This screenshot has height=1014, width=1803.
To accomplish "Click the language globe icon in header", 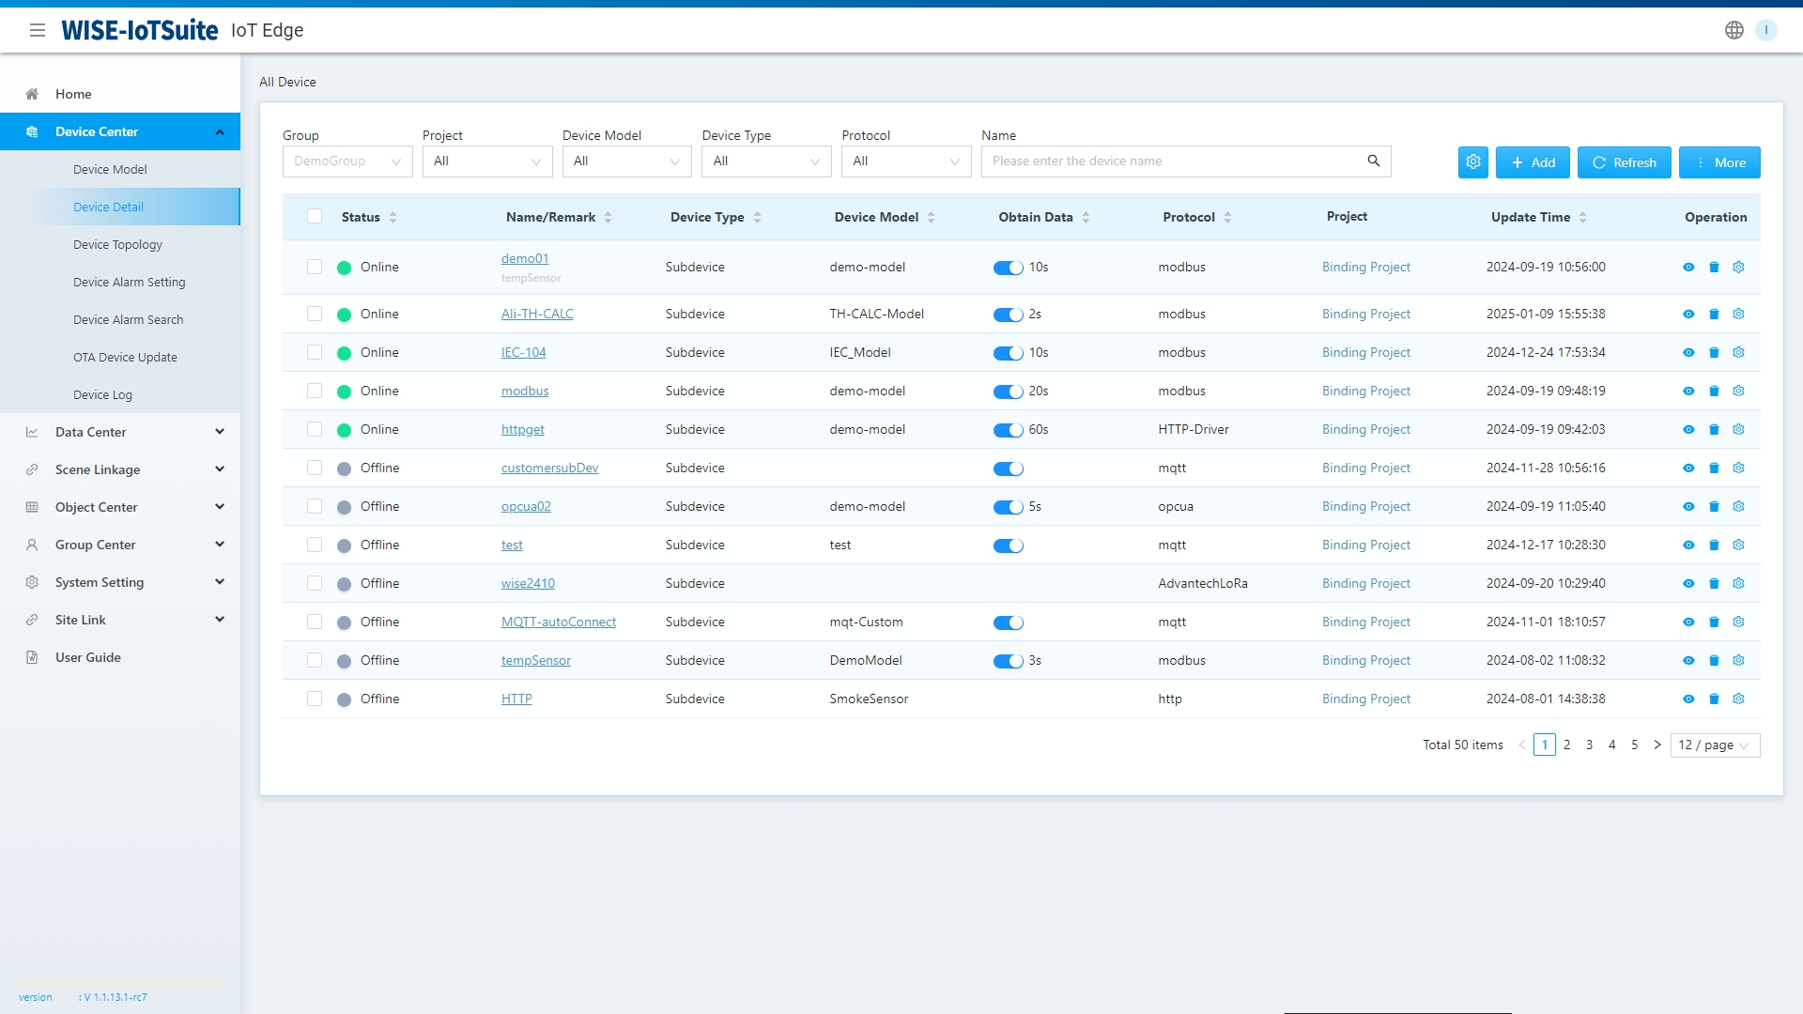I will pos(1733,29).
